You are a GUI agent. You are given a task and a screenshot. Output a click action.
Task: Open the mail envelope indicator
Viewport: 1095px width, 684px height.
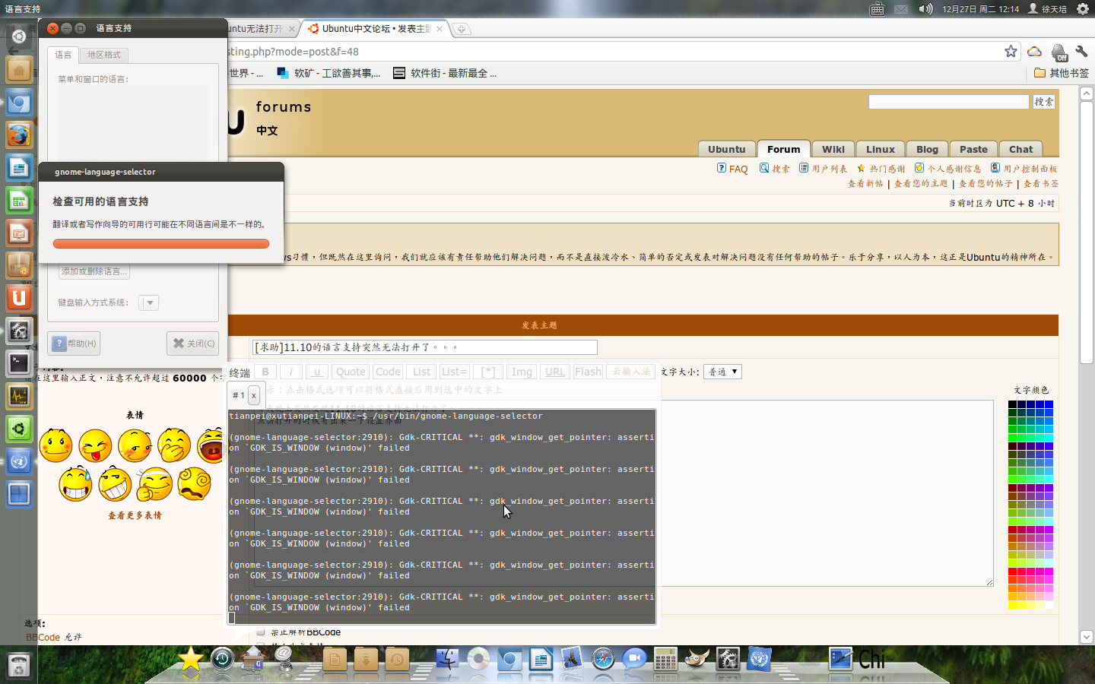(901, 9)
